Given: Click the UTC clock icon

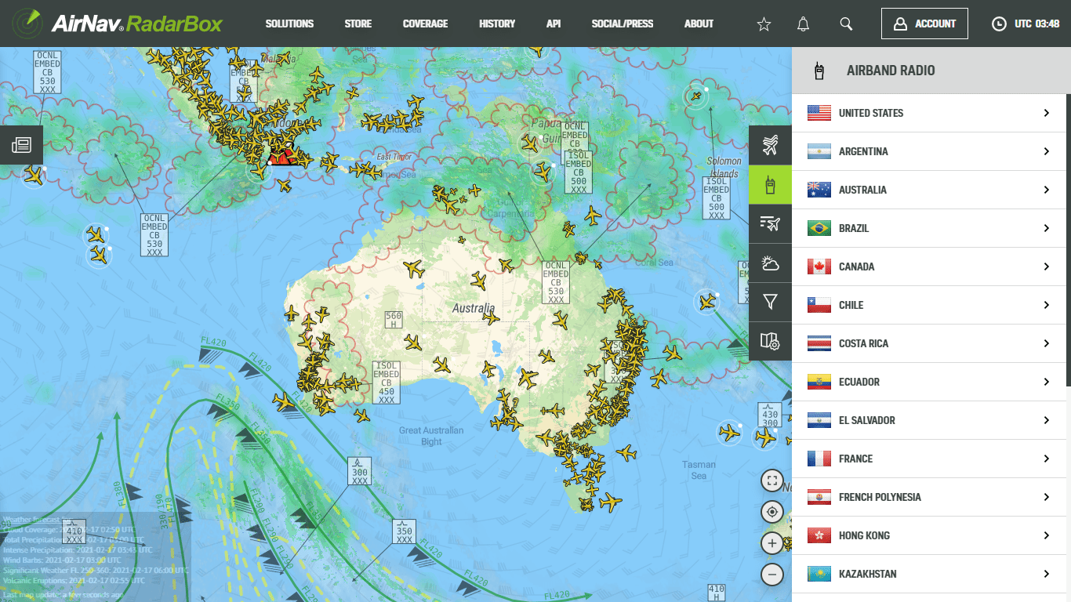Looking at the screenshot, I should (x=999, y=24).
